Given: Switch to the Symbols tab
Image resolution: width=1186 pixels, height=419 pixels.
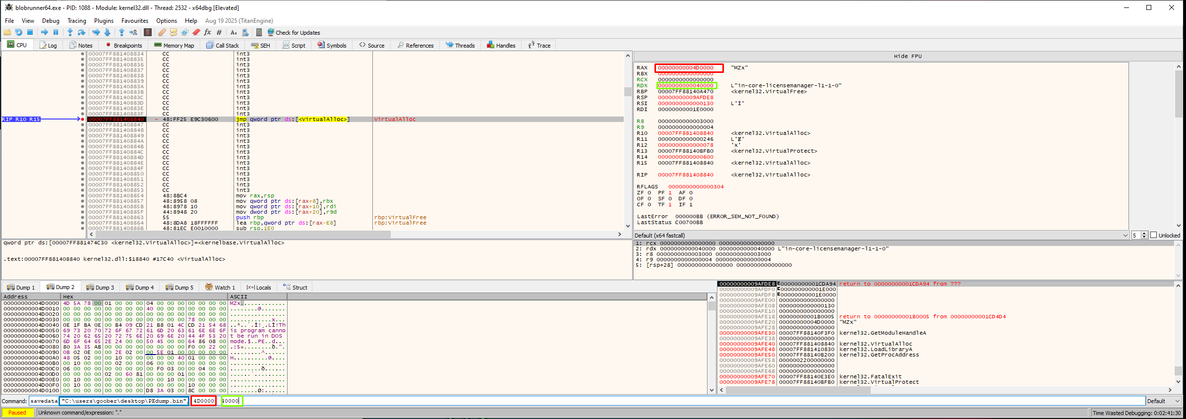Looking at the screenshot, I should [x=332, y=45].
